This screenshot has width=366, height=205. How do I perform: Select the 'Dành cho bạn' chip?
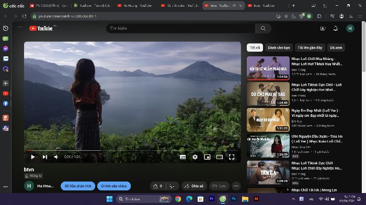(279, 47)
